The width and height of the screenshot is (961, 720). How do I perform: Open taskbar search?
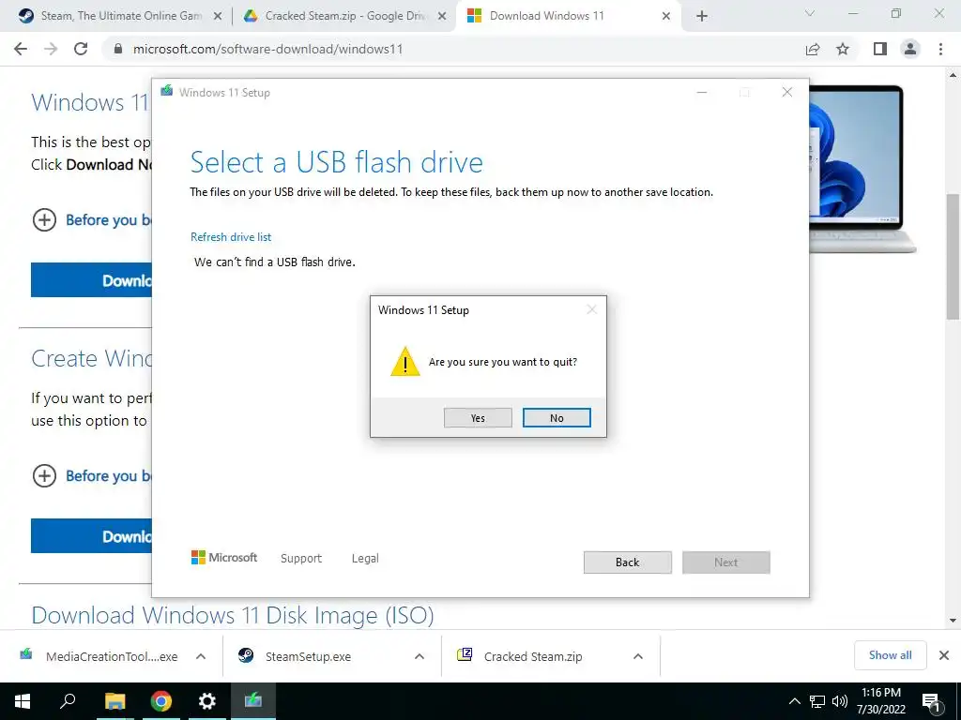tap(68, 701)
